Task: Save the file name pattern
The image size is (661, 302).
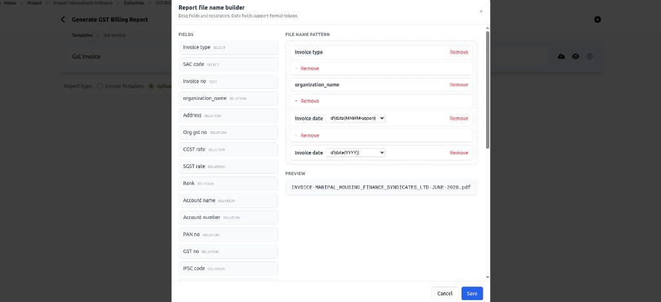Action: [472, 293]
